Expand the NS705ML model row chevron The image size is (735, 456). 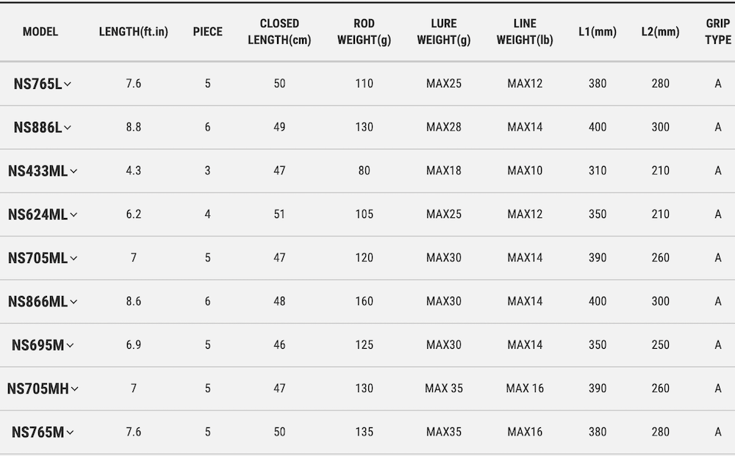coord(73,258)
